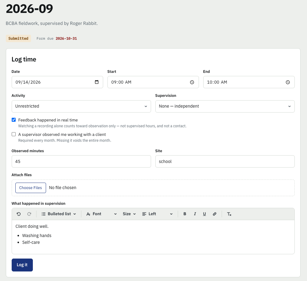The width and height of the screenshot is (307, 281).
Task: Apply underline formatting
Action: click(204, 214)
